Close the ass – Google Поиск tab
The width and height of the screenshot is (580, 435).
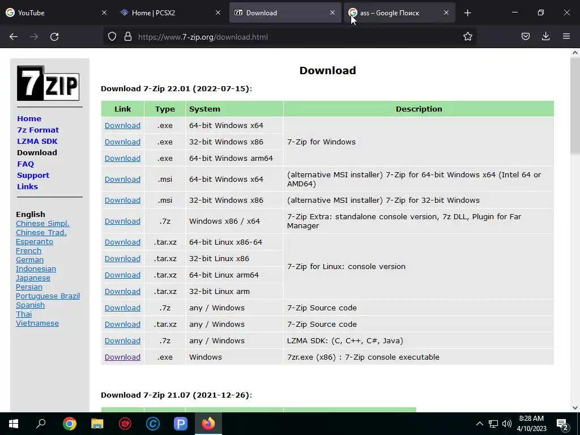(x=446, y=12)
